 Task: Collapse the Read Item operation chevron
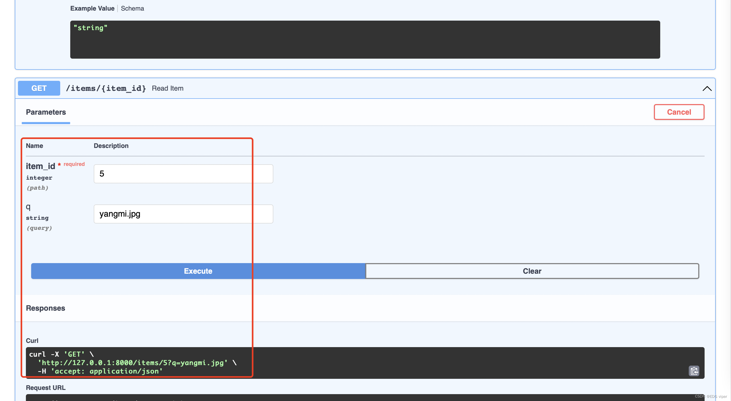tap(707, 88)
